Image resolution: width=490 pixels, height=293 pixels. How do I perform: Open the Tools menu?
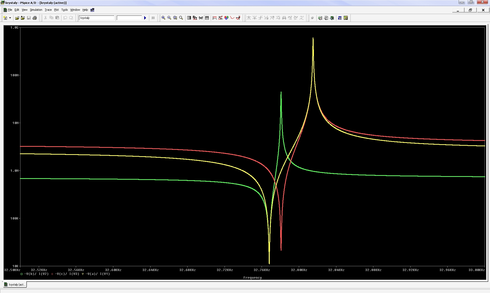[x=65, y=10]
